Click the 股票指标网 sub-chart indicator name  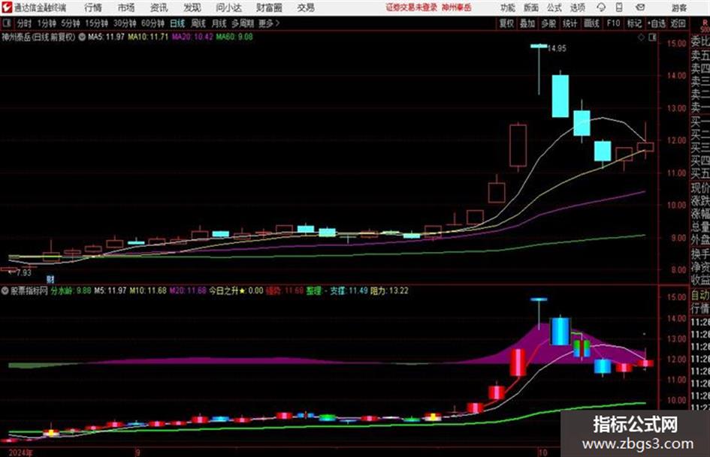29,291
